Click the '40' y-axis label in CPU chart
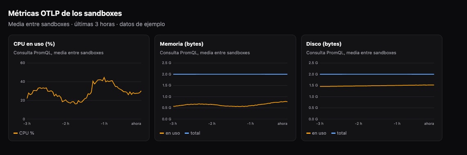 tap(23, 82)
